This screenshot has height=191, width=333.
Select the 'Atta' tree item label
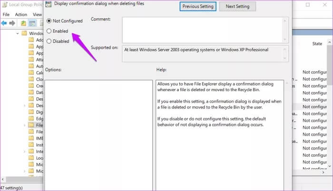tap(39, 59)
